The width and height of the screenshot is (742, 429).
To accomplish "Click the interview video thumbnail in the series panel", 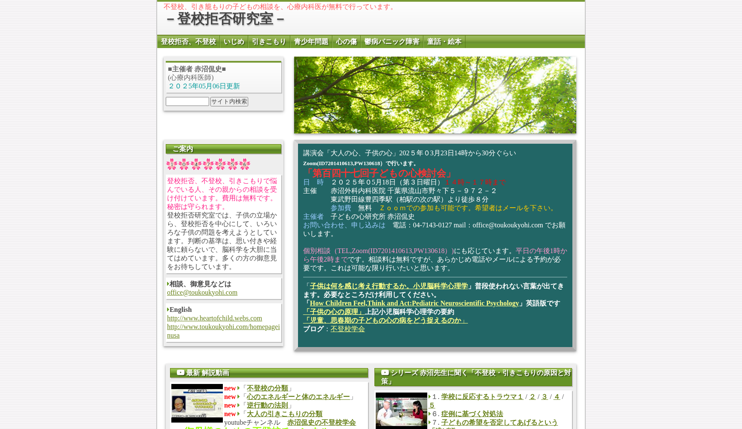I will [x=401, y=411].
